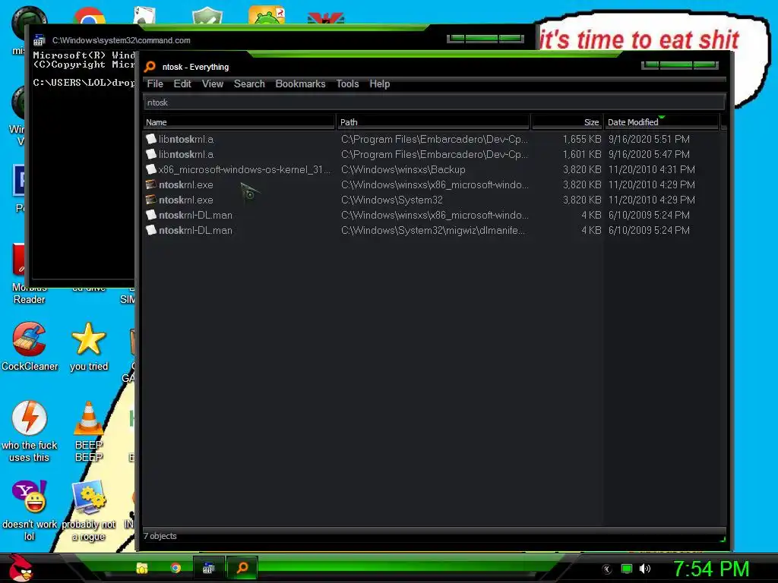Select the libntoskrnl.a name modified 5:51 PM
The image size is (778, 583).
point(186,140)
